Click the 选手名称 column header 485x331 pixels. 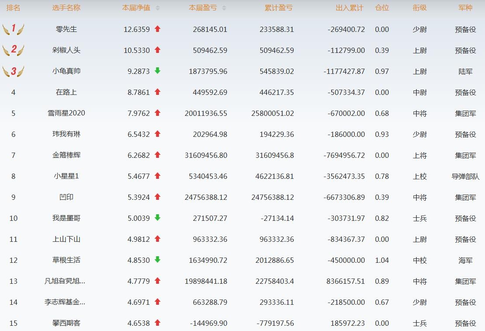coord(66,8)
